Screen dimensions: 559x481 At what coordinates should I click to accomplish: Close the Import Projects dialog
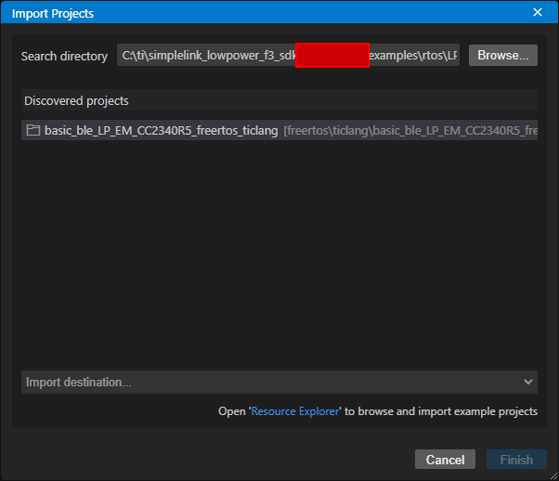tap(537, 13)
